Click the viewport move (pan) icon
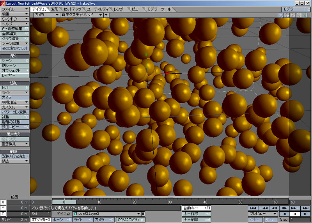The height and width of the screenshot is (223, 312). pyautogui.click(x=287, y=15)
